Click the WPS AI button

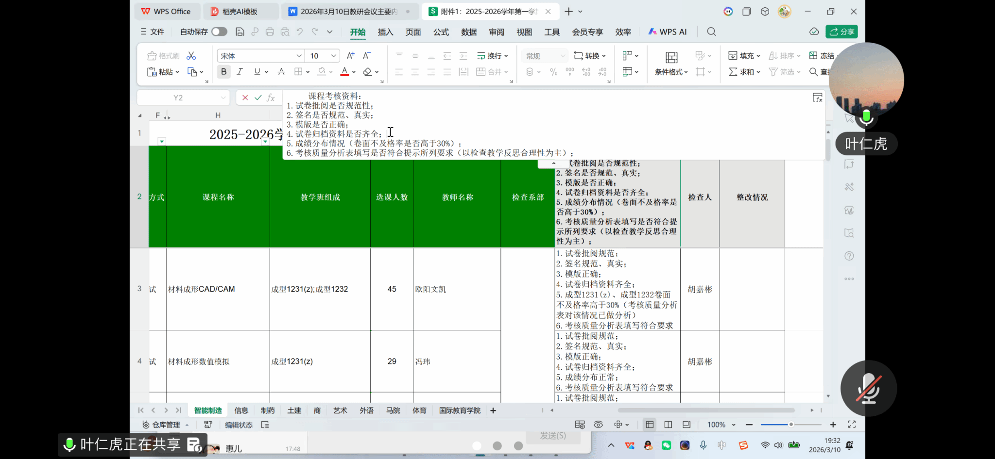(x=668, y=32)
